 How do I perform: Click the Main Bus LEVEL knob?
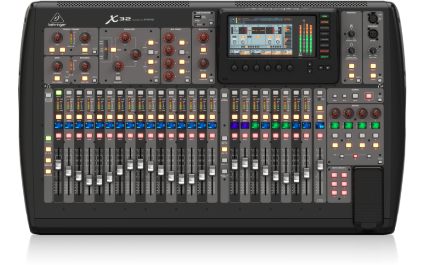[x=203, y=38]
